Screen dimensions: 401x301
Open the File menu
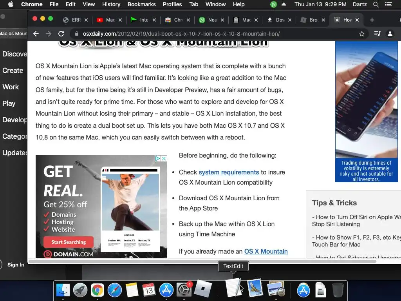[54, 4]
